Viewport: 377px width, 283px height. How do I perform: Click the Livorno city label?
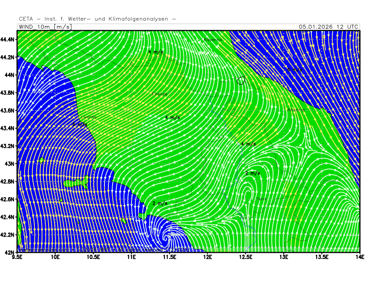(x=89, y=117)
